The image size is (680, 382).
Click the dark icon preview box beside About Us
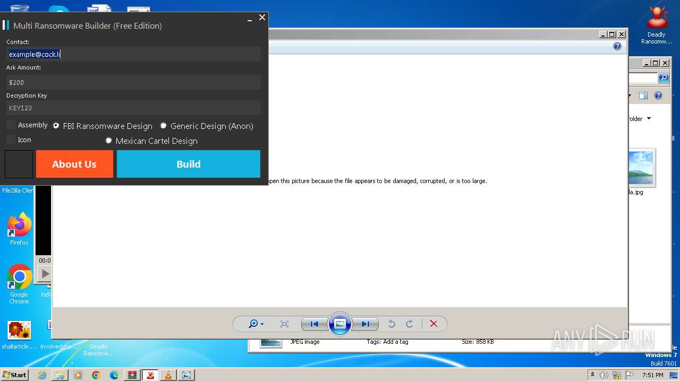tap(19, 164)
